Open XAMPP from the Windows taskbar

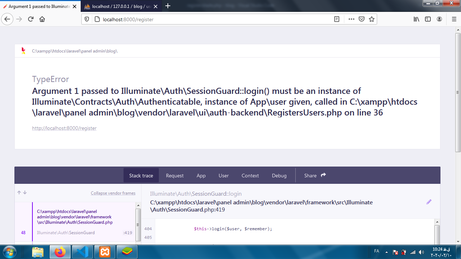coord(105,252)
